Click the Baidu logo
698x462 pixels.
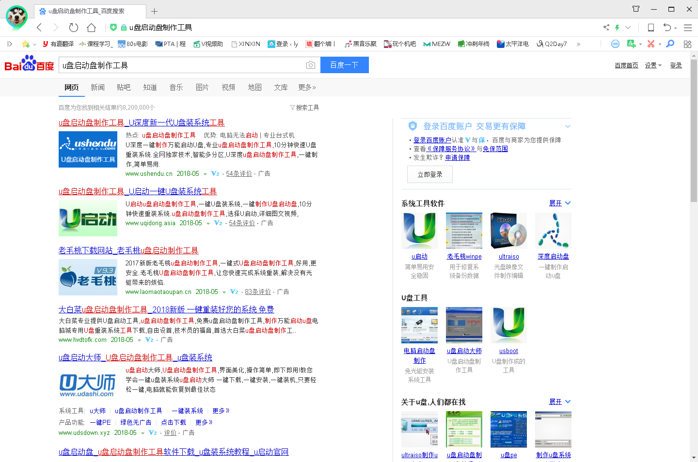click(29, 63)
